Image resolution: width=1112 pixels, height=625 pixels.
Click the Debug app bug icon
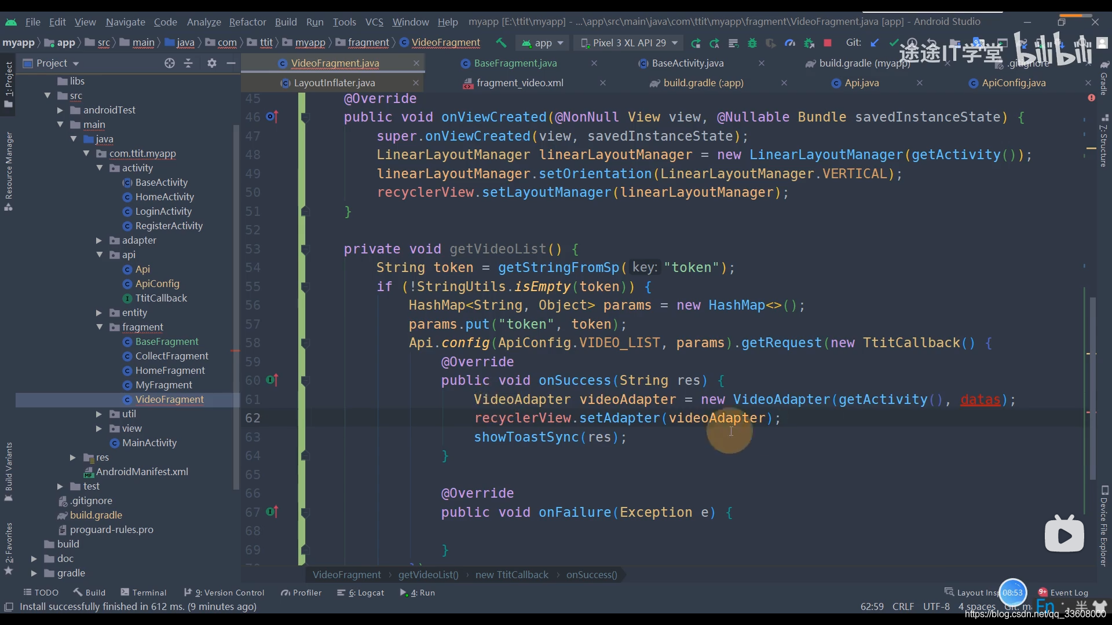(752, 43)
